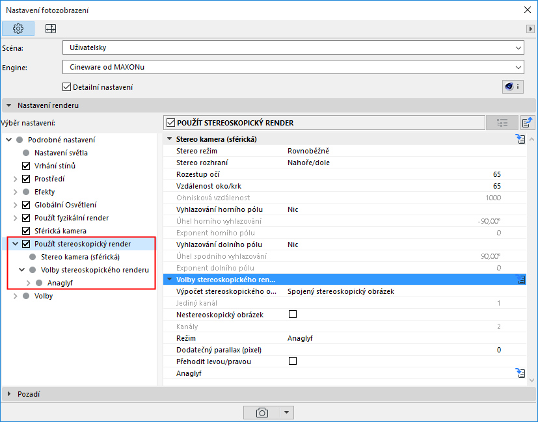Image resolution: width=538 pixels, height=422 pixels.
Task: Collapse Podrobné nastavení tree node
Action: (x=9, y=140)
